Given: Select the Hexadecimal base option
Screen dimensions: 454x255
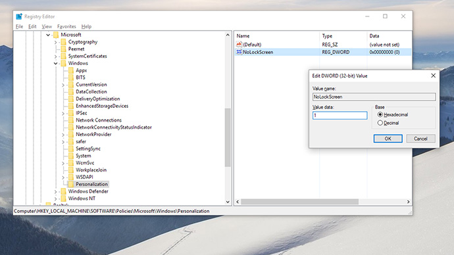Looking at the screenshot, I should click(380, 114).
